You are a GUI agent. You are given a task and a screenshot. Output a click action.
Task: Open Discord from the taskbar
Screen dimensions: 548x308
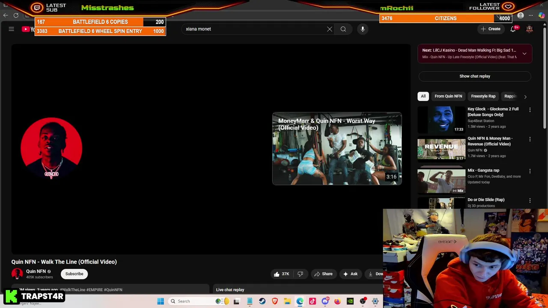coord(325,301)
